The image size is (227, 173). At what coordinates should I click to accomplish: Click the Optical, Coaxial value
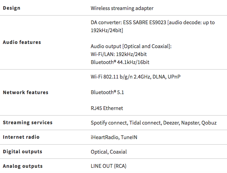(x=109, y=152)
